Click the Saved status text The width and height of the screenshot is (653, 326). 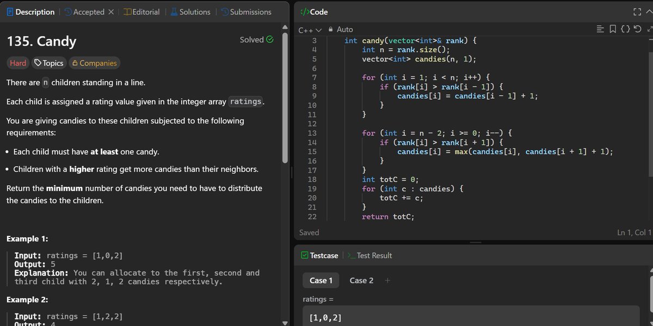(x=309, y=233)
